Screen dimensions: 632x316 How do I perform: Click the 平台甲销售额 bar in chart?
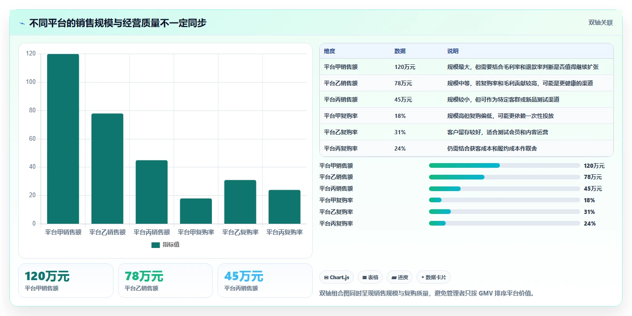coord(63,139)
